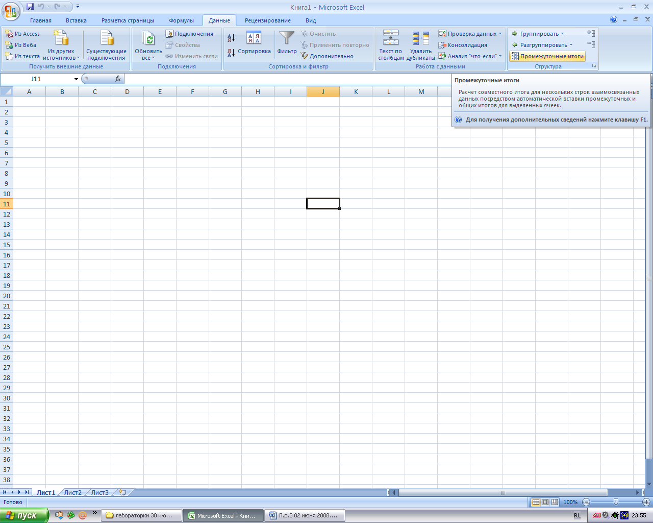Click Дополнительно advanced filter
653x523 pixels.
pyautogui.click(x=327, y=56)
